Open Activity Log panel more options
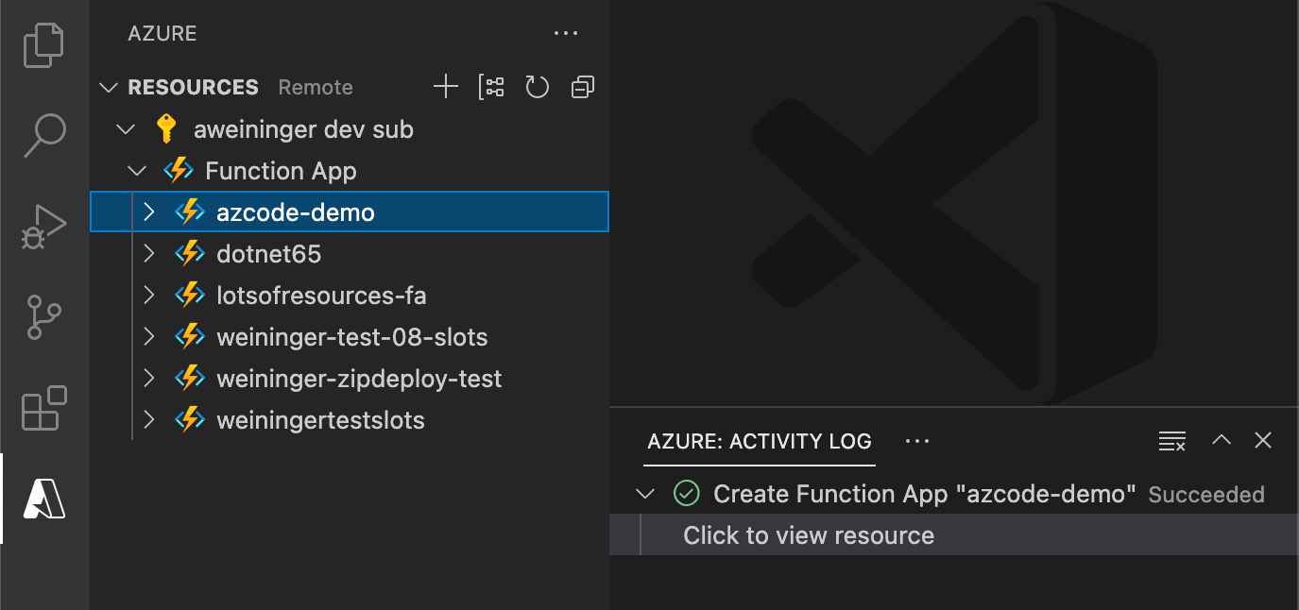Screen dimensions: 1299x610 pos(917,441)
